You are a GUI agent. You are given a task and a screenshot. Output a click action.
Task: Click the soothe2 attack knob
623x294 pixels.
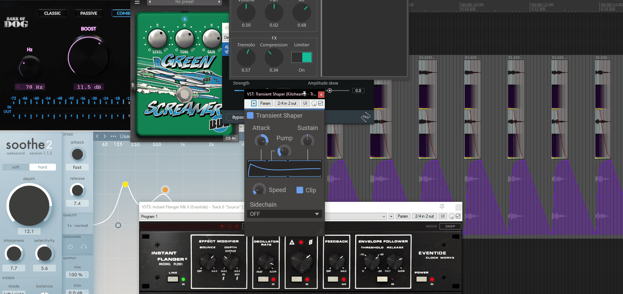77,154
